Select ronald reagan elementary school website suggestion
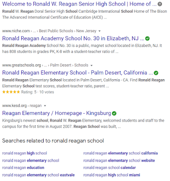The width and height of the screenshot is (170, 181). (119, 161)
